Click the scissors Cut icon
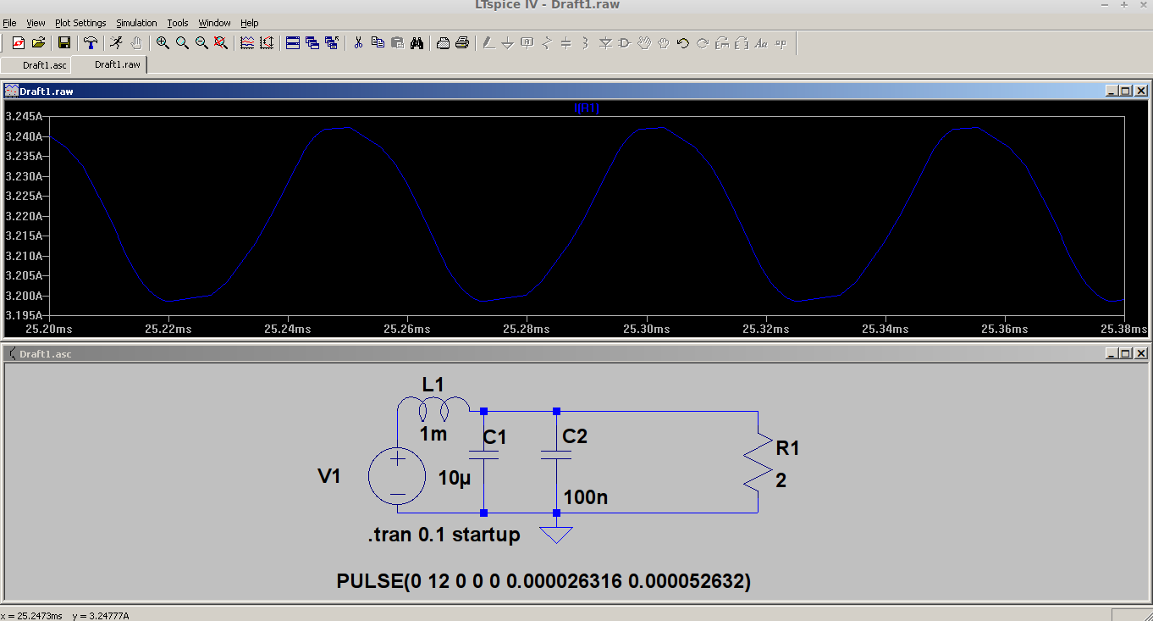 [358, 43]
